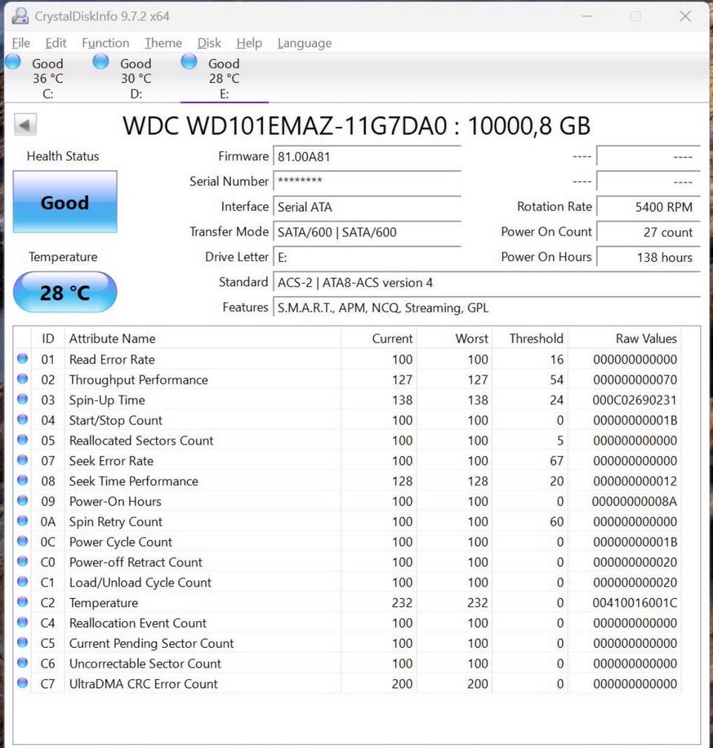Click the status dot for Throughput Performance
This screenshot has width=713, height=748.
tap(22, 378)
